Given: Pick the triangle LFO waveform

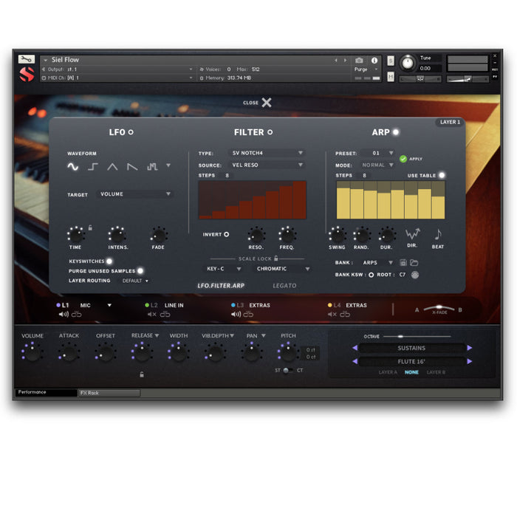Looking at the screenshot, I should point(112,167).
